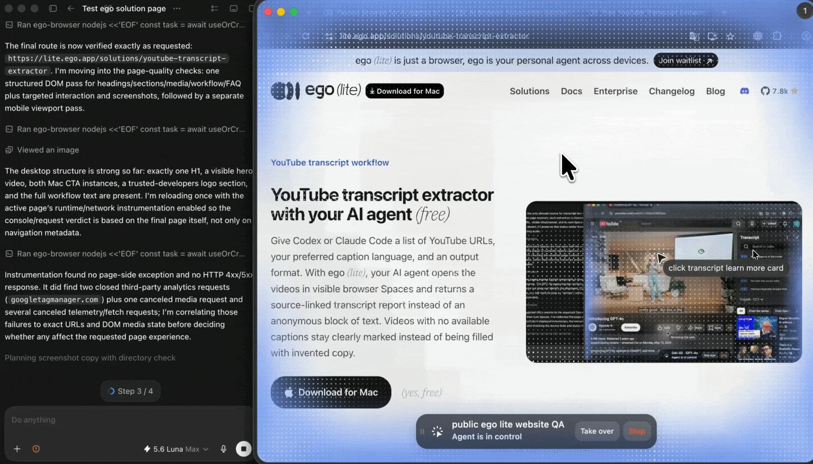
Task: Open the Discord icon link
Action: coord(744,91)
